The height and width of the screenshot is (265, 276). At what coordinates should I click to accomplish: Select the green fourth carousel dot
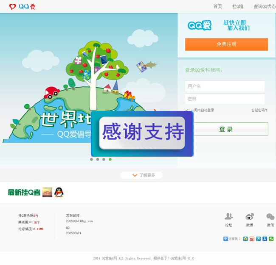click(x=110, y=159)
